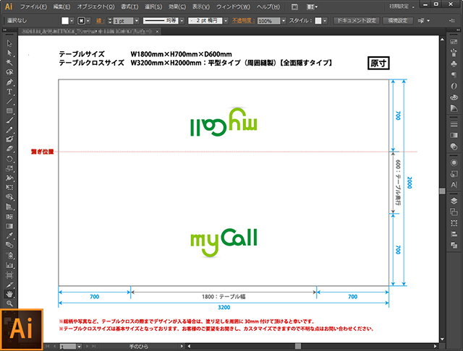
Task: Open the オブジェクト(O) menu
Action: pyautogui.click(x=95, y=6)
